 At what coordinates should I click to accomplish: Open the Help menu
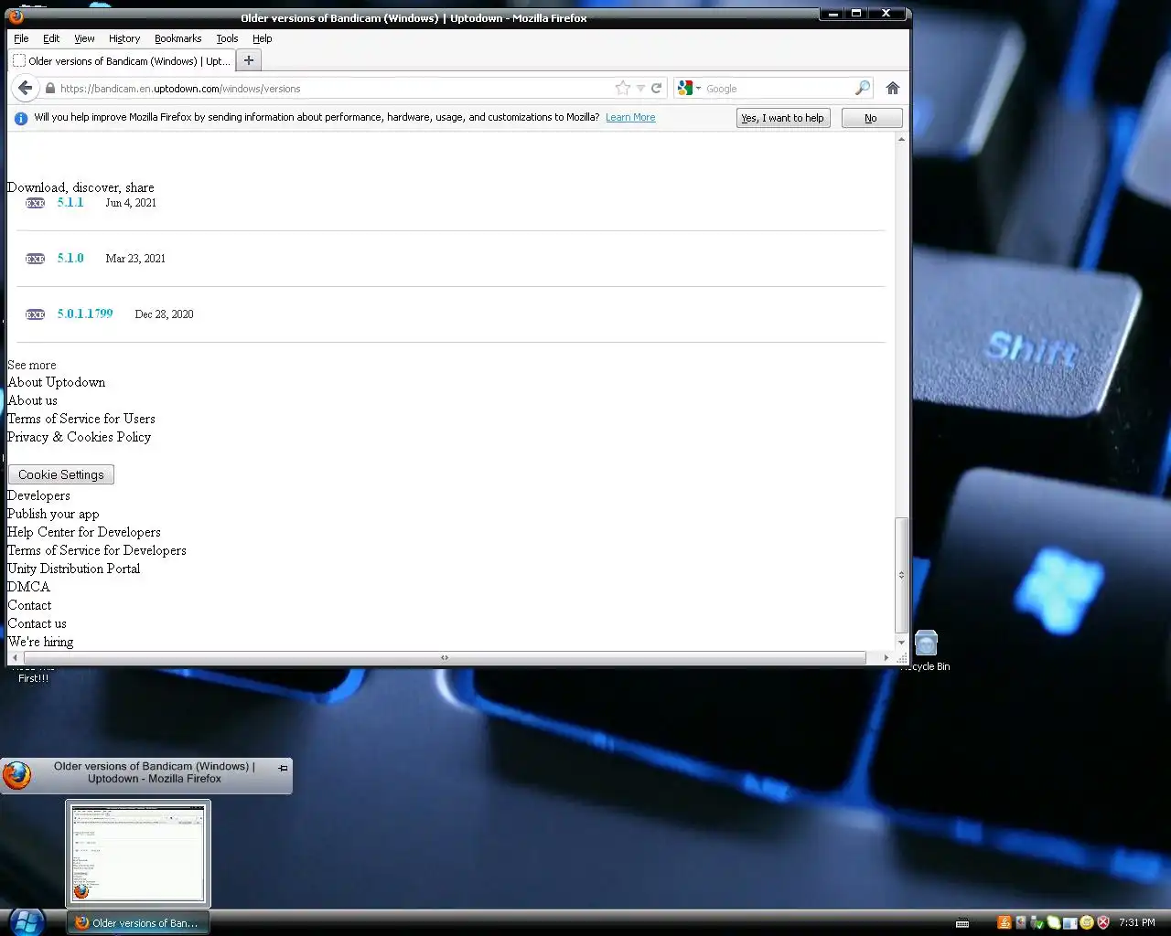coord(263,38)
